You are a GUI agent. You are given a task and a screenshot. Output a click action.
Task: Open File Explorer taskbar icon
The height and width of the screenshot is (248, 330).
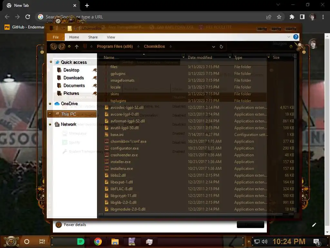coord(115,242)
